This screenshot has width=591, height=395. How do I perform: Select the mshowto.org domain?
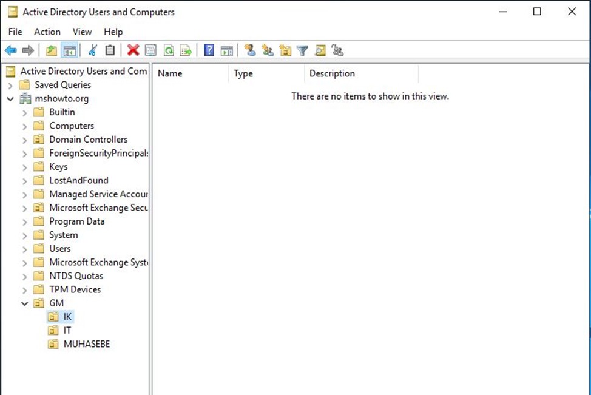tap(61, 99)
